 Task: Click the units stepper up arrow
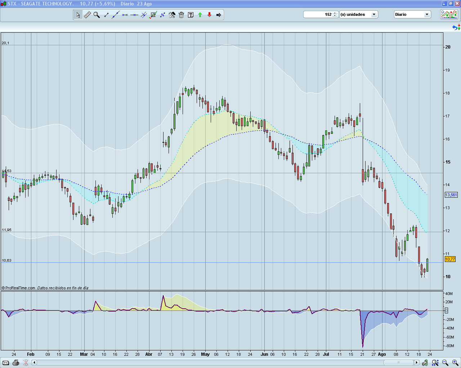pyautogui.click(x=335, y=13)
